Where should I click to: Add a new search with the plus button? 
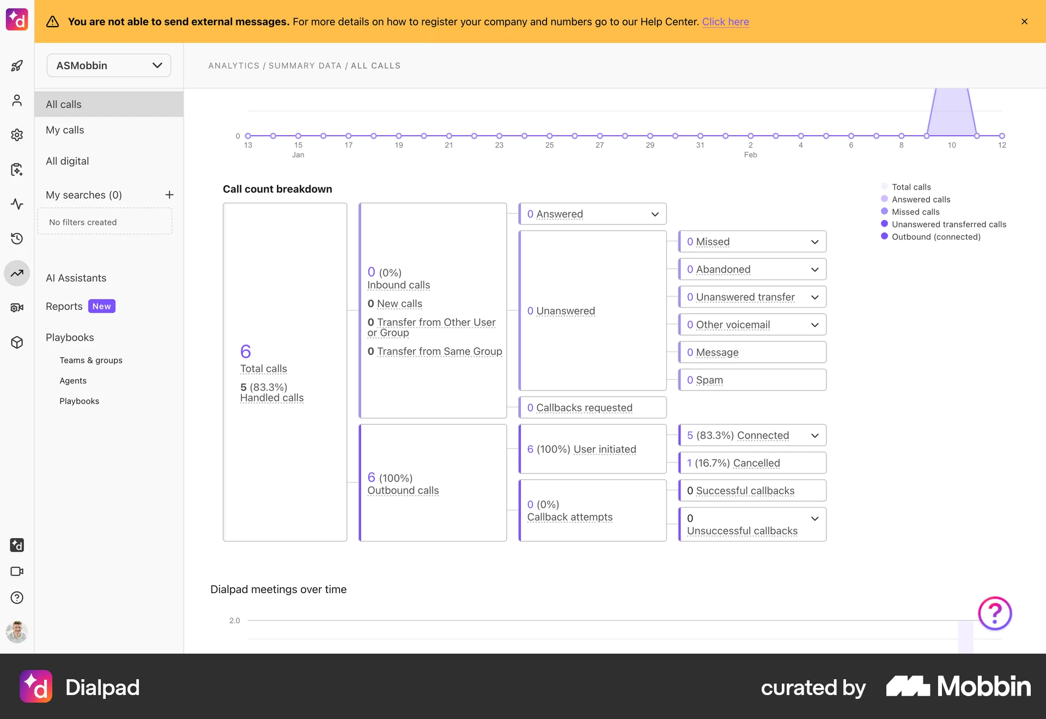[169, 194]
